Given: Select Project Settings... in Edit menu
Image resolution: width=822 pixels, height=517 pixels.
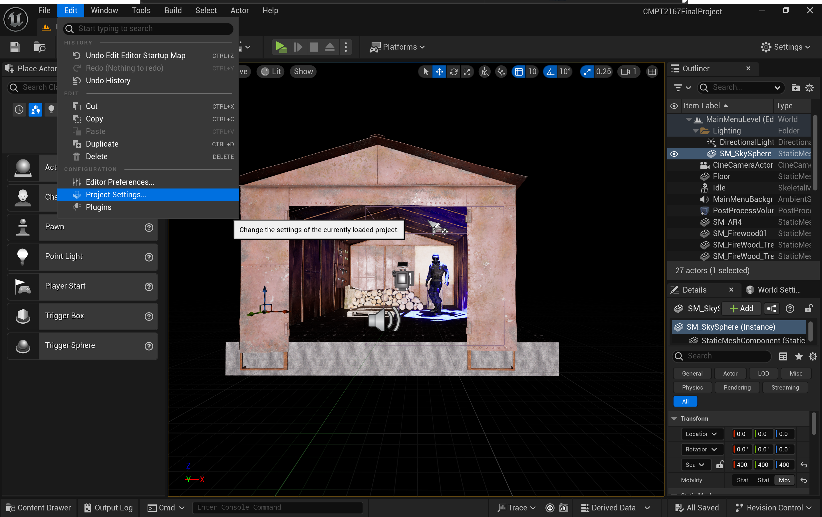Looking at the screenshot, I should pyautogui.click(x=148, y=195).
